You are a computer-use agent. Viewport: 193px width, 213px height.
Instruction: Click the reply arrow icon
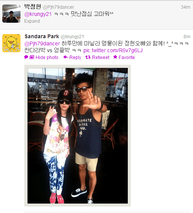coord(66,57)
